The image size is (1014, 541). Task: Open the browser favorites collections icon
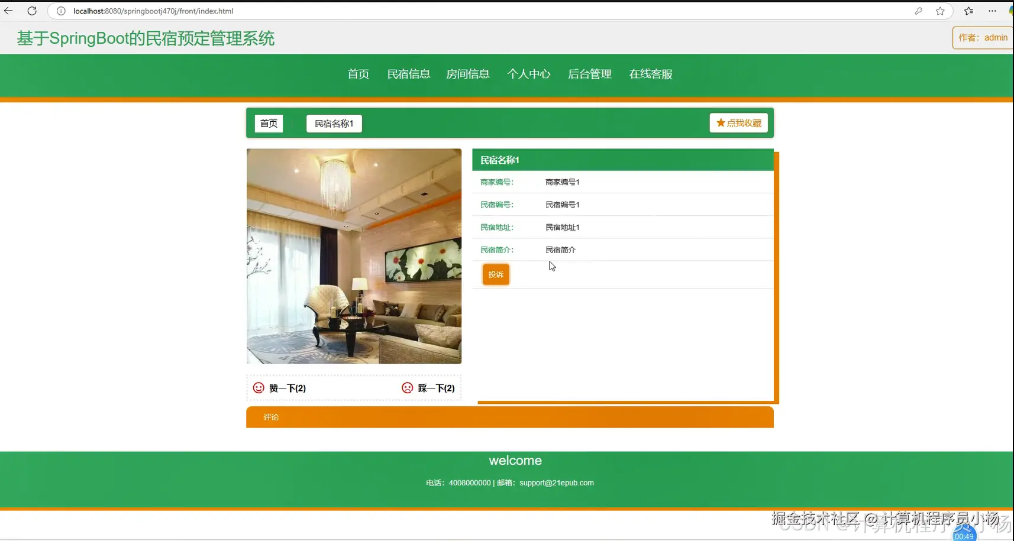click(x=968, y=11)
